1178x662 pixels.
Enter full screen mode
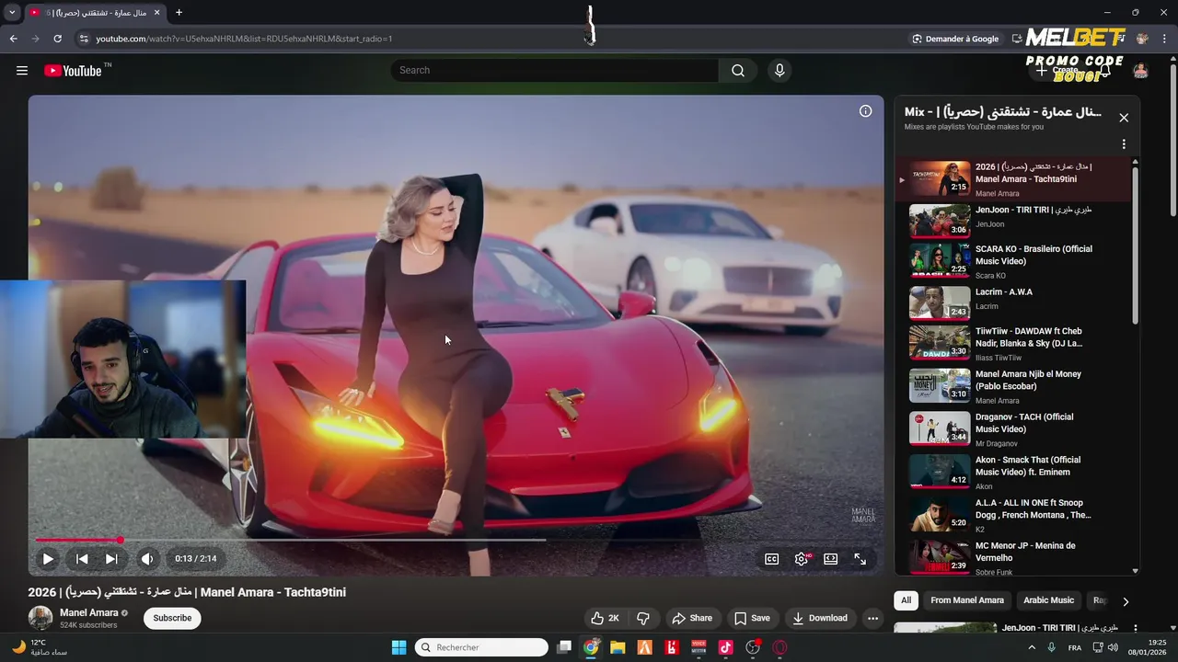[860, 558]
